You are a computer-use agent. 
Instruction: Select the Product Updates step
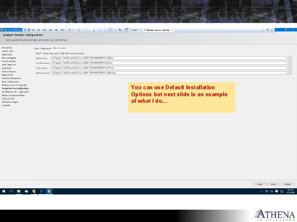[x=9, y=61]
